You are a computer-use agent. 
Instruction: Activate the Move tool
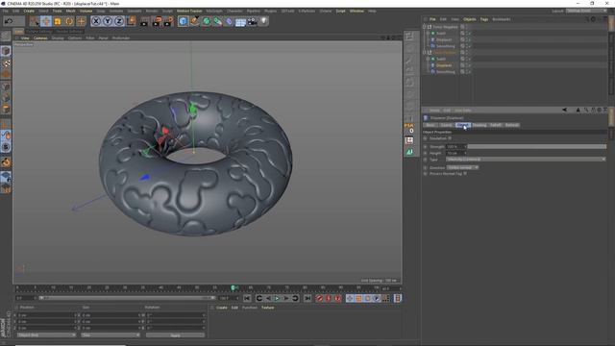click(x=46, y=21)
